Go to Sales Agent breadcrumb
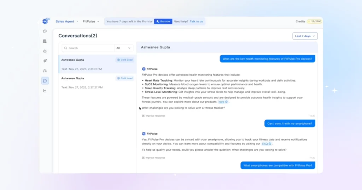 point(65,22)
